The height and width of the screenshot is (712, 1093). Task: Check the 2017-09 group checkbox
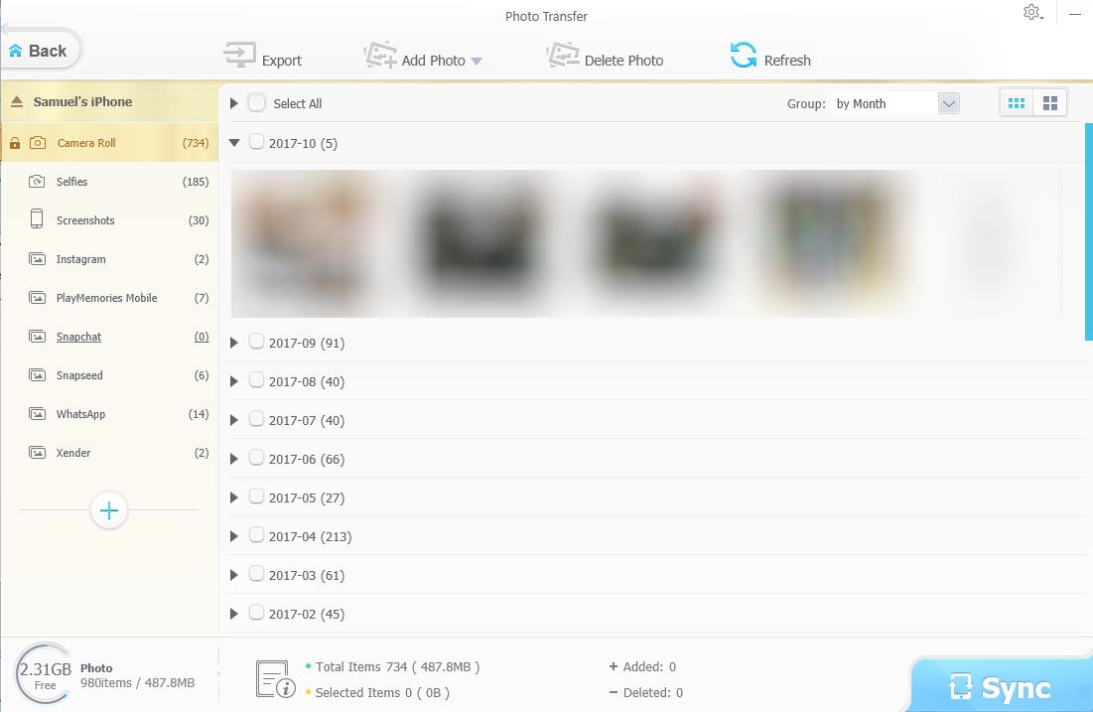pos(256,342)
